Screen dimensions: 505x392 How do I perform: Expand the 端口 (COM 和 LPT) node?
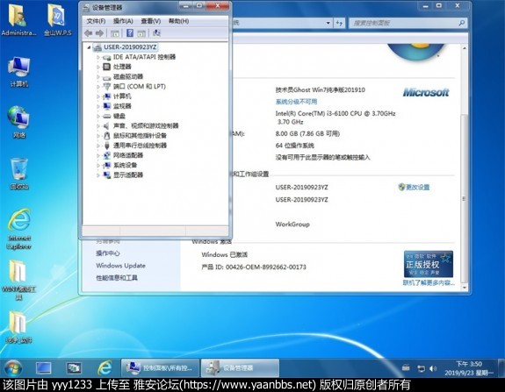click(98, 87)
